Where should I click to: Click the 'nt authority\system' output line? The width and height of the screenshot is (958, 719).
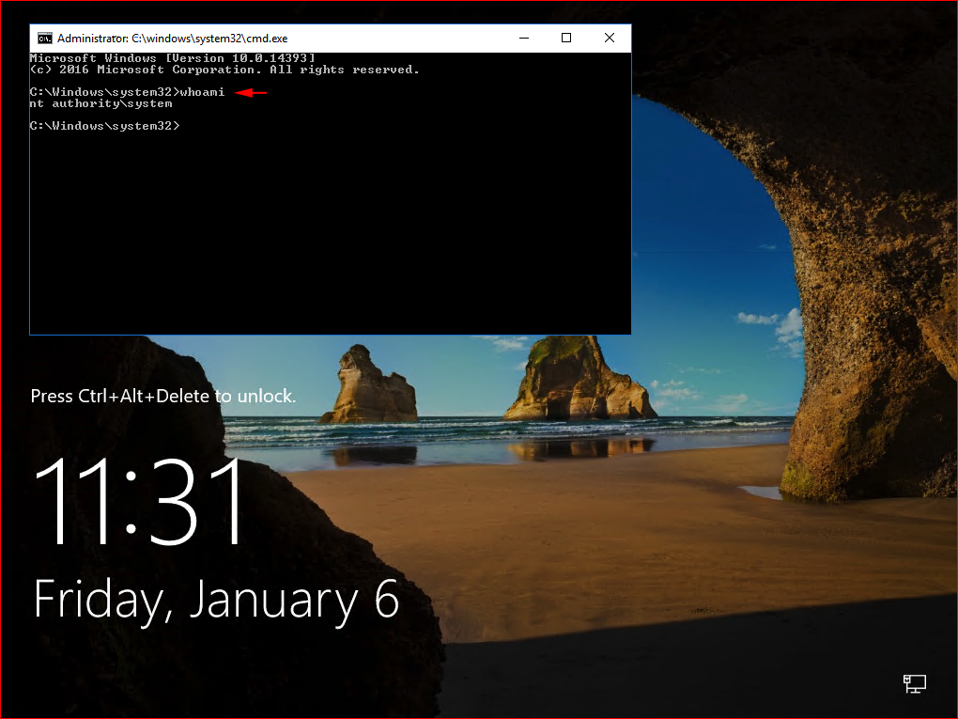pos(100,103)
